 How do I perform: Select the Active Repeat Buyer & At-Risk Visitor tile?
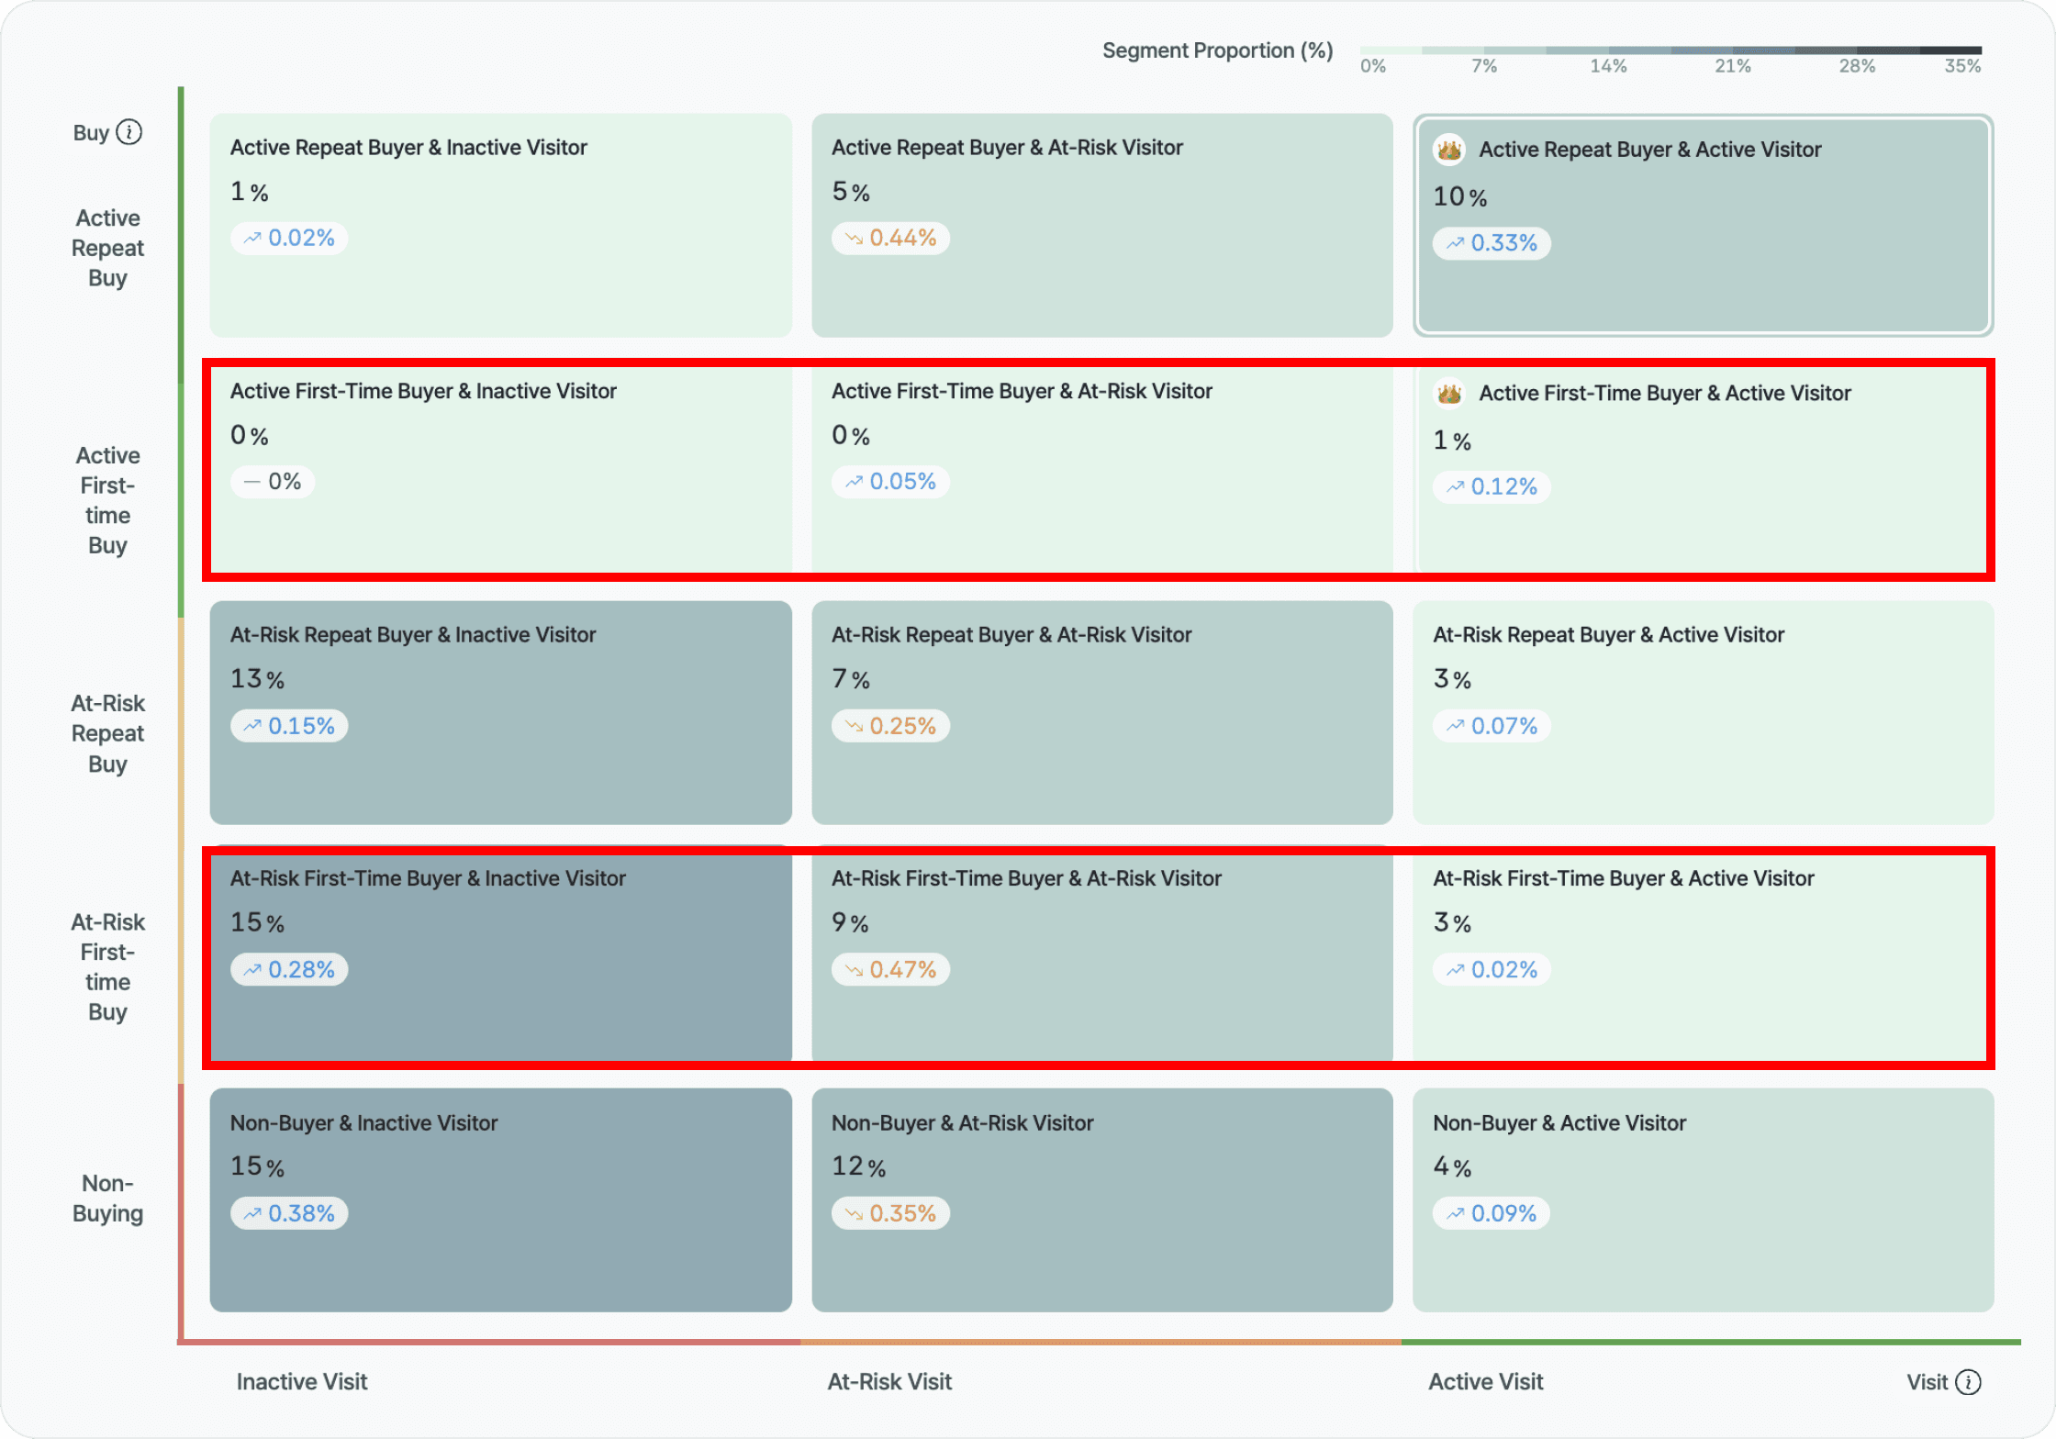pyautogui.click(x=1101, y=284)
